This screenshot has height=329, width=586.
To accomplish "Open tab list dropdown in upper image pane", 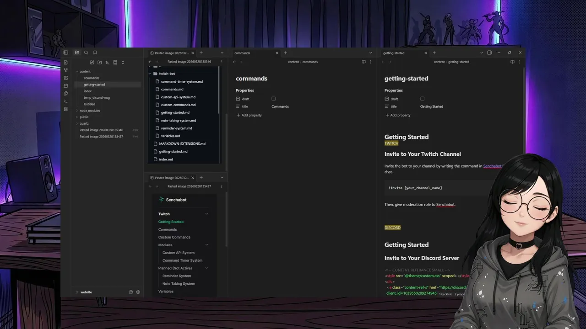I will (222, 53).
